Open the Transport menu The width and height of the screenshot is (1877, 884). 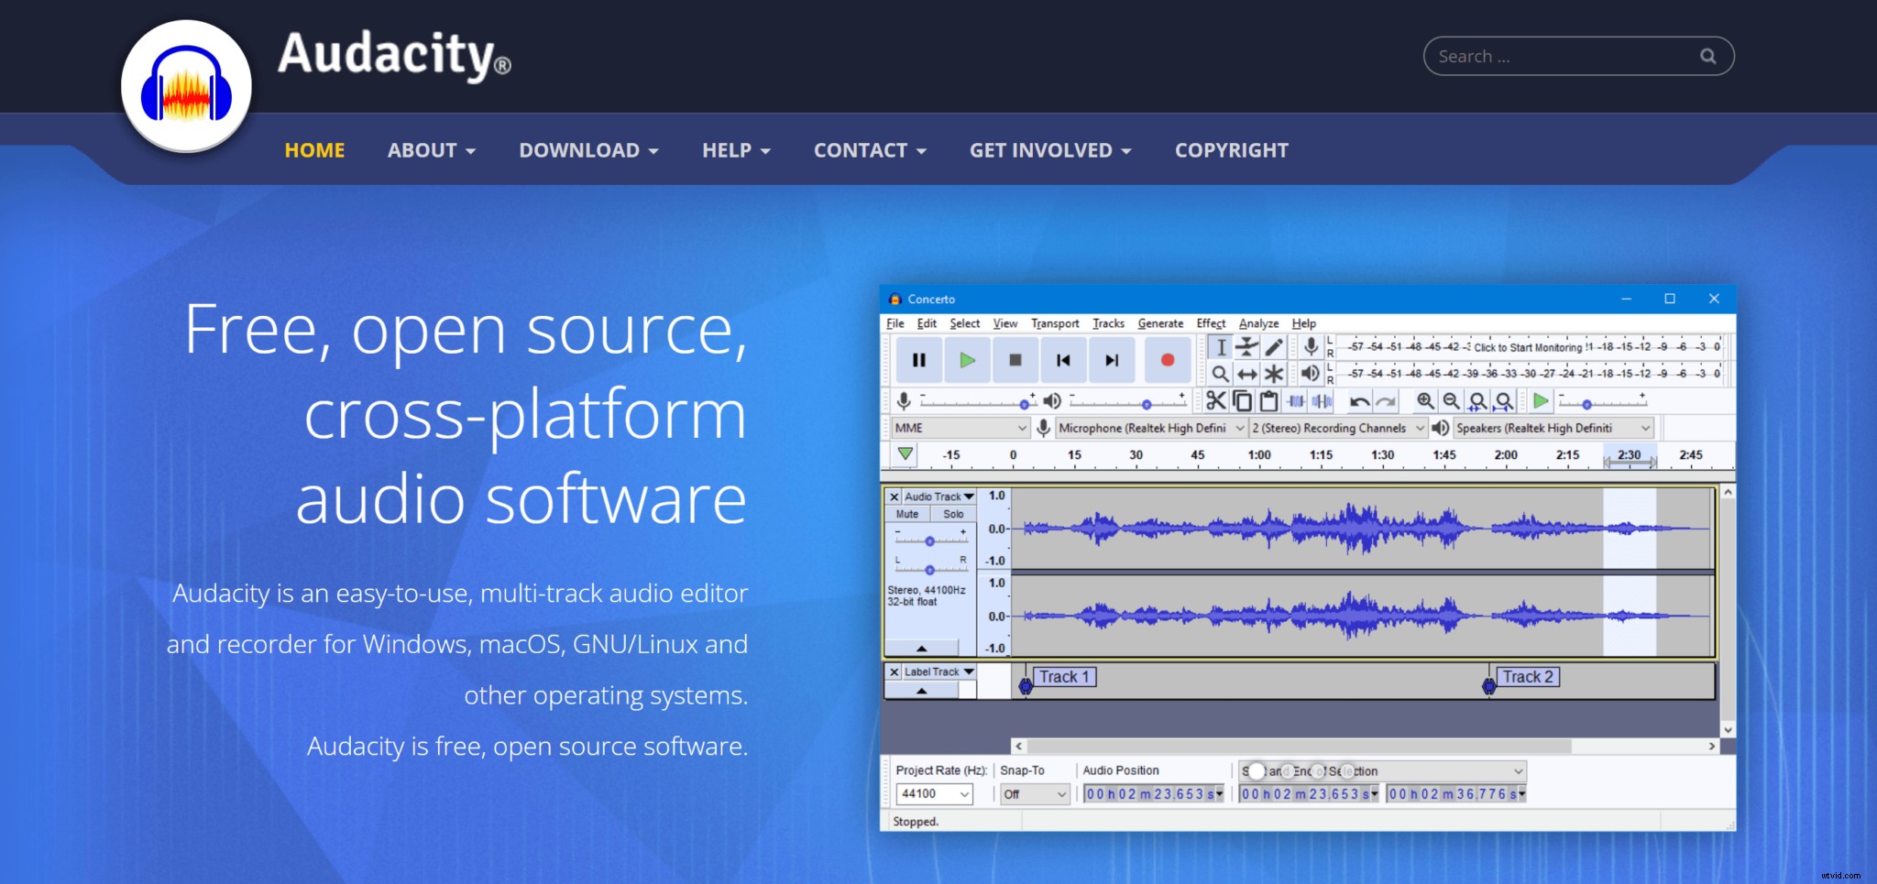1055,323
